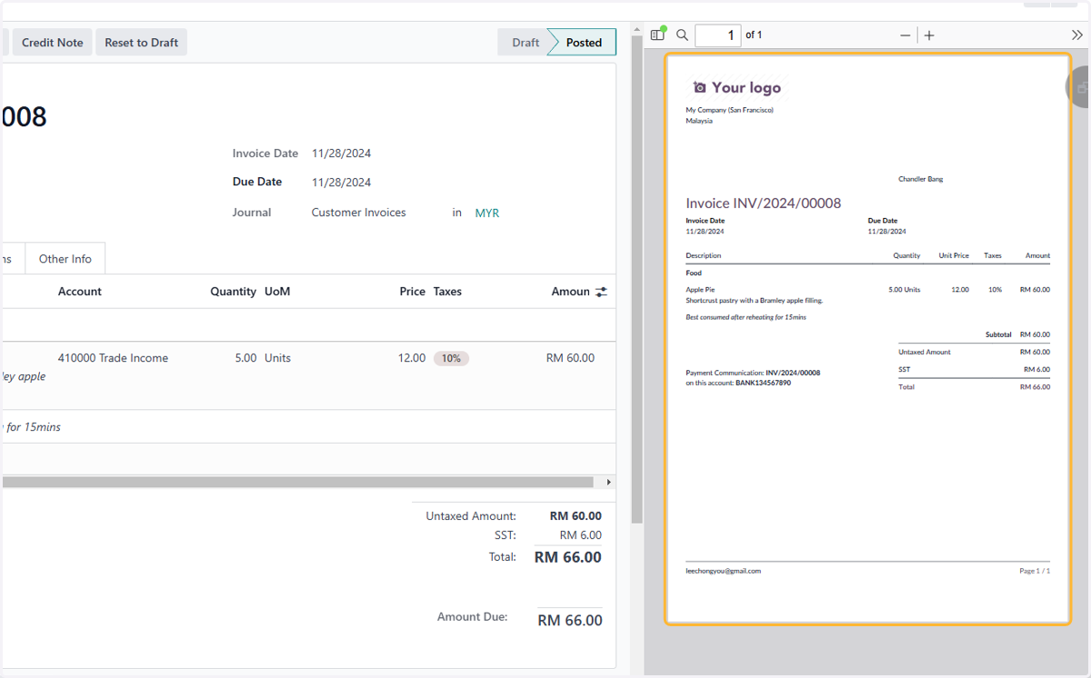Click the Due Date value 11/28/2024
This screenshot has width=1091, height=678.
[341, 183]
